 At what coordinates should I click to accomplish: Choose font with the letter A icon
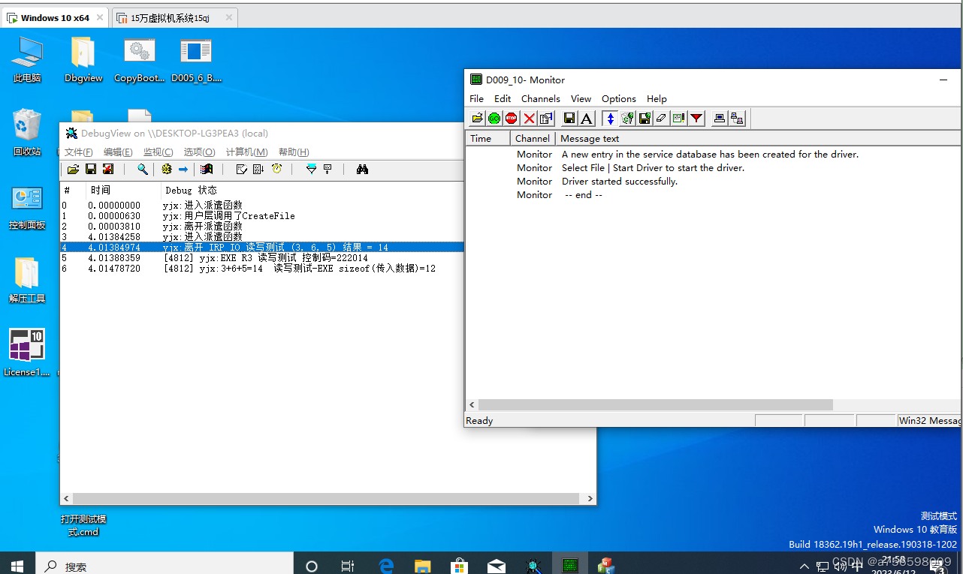587,118
